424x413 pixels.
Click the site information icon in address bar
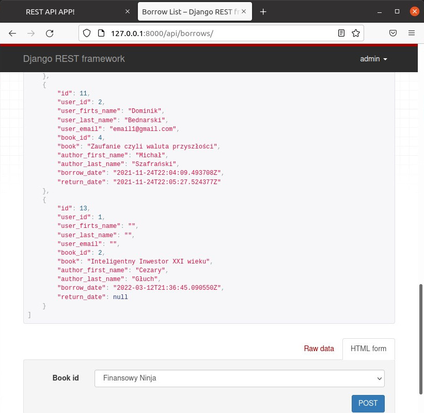pyautogui.click(x=100, y=33)
